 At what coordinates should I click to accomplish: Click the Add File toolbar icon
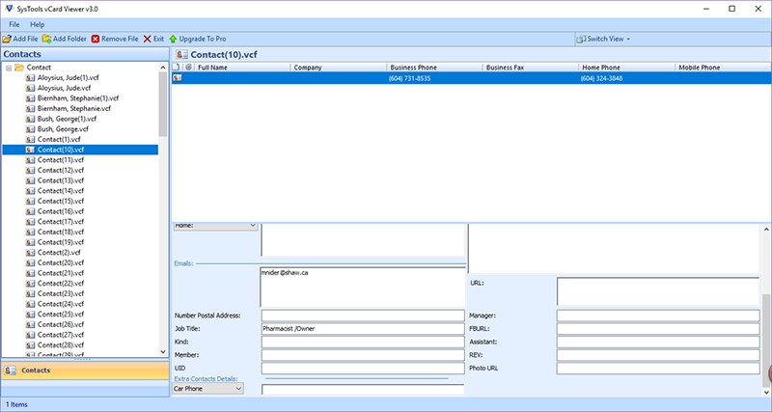(7, 39)
